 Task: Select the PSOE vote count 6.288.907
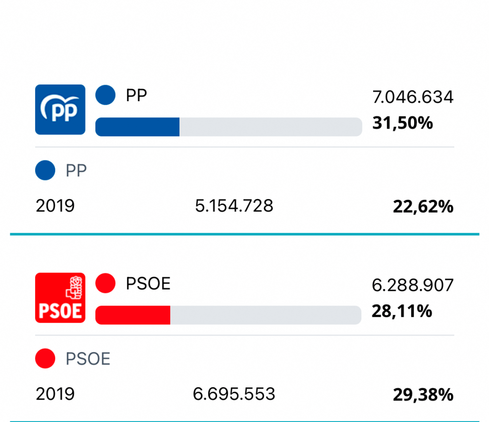(x=413, y=286)
